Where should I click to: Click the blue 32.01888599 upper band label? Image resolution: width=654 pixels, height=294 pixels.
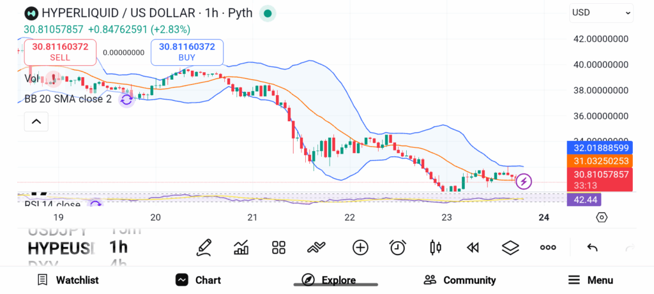point(600,148)
